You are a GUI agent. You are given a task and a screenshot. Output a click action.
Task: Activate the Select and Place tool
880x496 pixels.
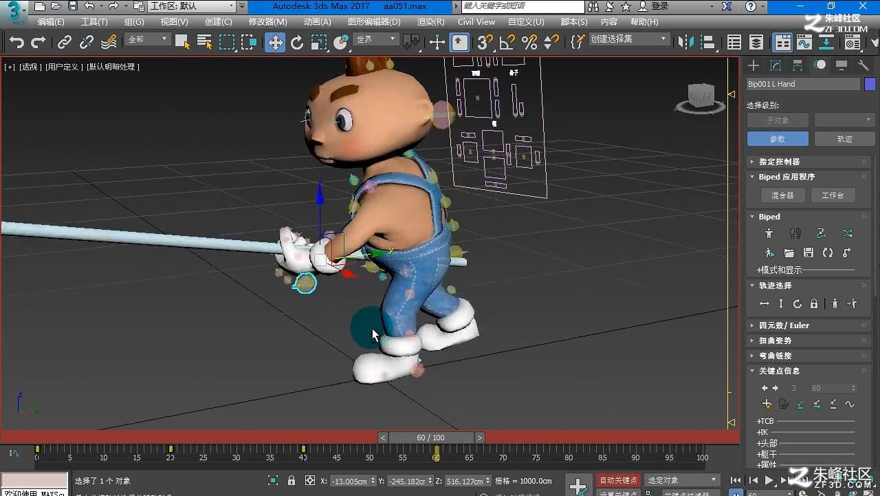[x=341, y=43]
